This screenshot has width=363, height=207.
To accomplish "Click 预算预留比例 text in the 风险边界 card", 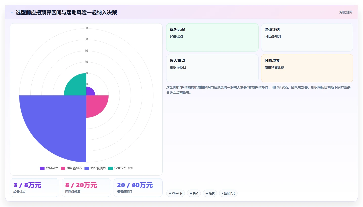I will coord(274,67).
